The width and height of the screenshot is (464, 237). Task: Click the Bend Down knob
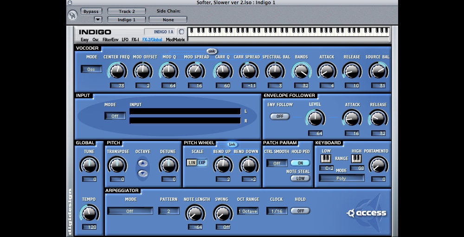pos(249,165)
